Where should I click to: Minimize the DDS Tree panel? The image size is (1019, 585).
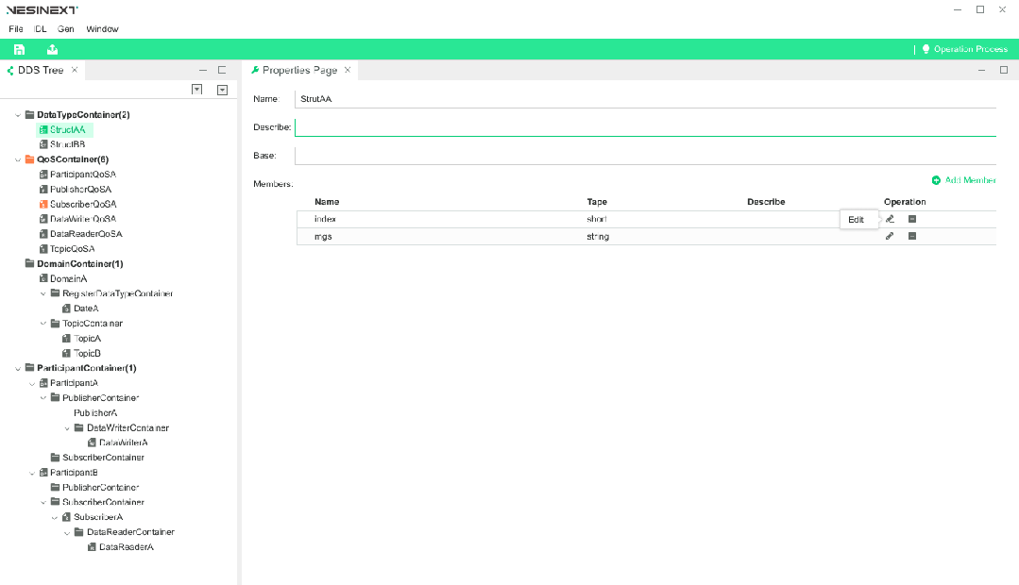[202, 70]
